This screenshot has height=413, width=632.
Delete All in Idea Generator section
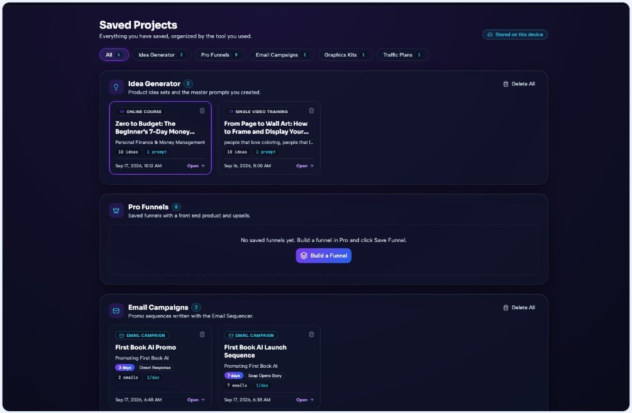click(519, 84)
